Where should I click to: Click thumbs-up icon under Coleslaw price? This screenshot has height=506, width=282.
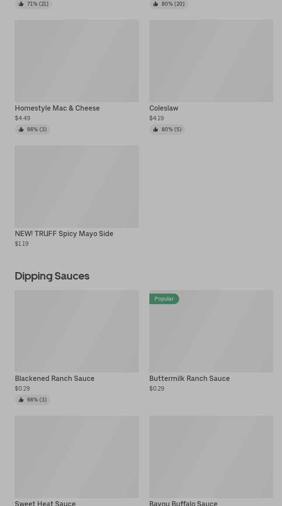(x=155, y=129)
